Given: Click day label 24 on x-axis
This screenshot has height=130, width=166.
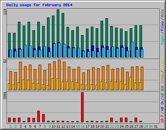Looking at the screenshot, I should click(x=122, y=126).
